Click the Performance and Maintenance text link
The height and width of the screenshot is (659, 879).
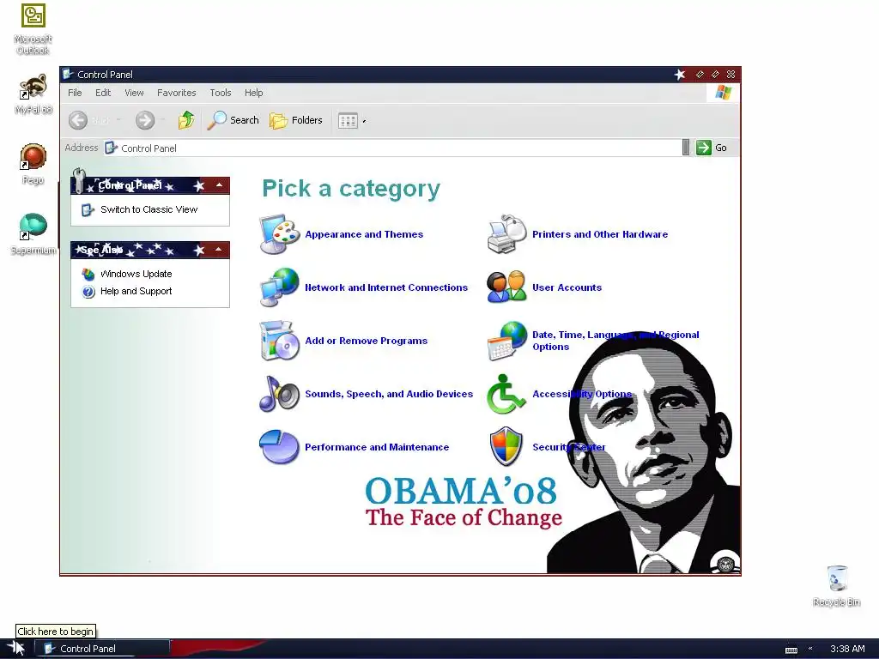pos(377,447)
